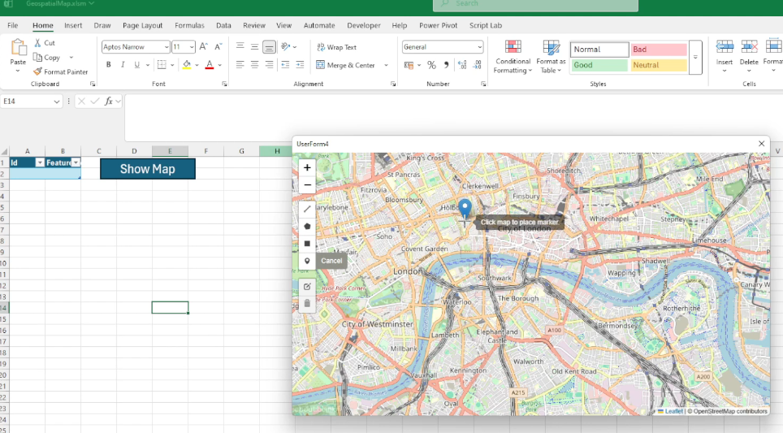Screen dimensions: 783x433
Task: Toggle Italic formatting
Action: pyautogui.click(x=123, y=65)
